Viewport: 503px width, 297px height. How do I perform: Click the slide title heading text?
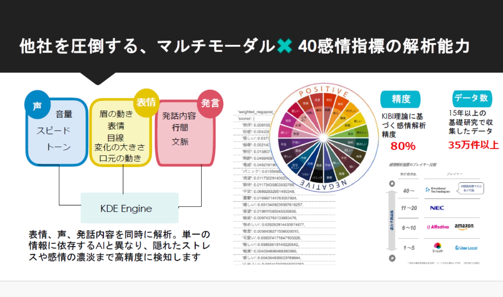click(244, 46)
